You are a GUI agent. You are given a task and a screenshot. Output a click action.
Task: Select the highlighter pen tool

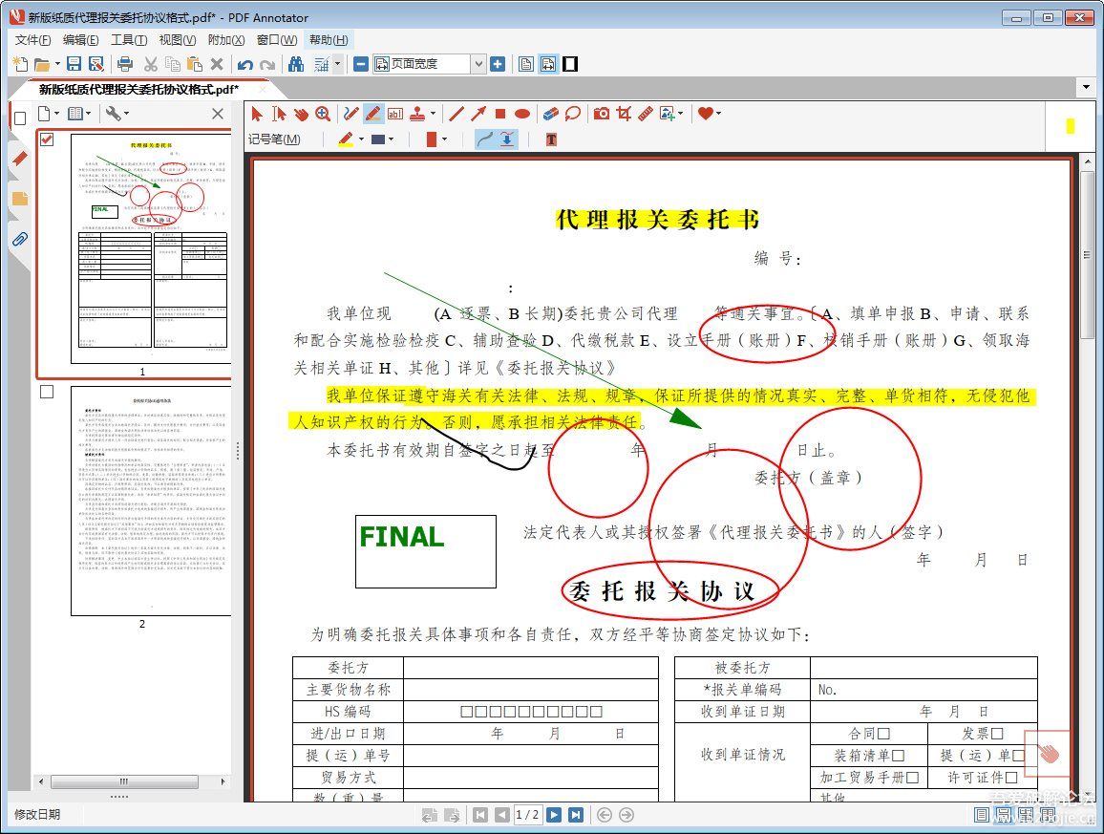(x=372, y=113)
